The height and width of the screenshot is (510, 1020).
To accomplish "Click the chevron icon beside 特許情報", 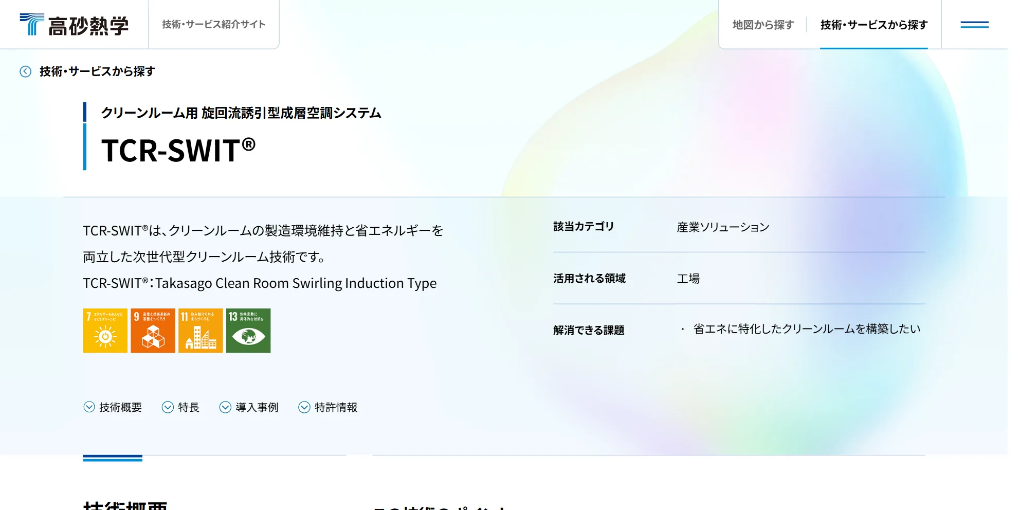I will tap(304, 407).
